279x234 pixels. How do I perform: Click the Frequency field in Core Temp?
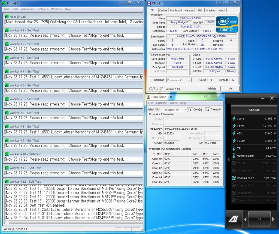point(192,129)
